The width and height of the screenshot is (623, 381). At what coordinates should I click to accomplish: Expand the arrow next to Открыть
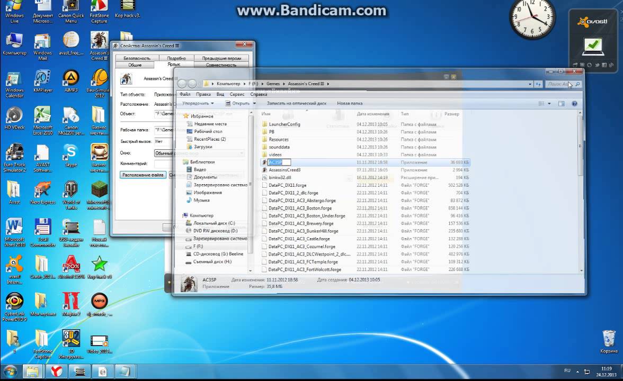coord(254,103)
